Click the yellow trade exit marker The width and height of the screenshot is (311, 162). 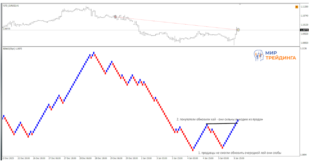pyautogui.click(x=238, y=30)
